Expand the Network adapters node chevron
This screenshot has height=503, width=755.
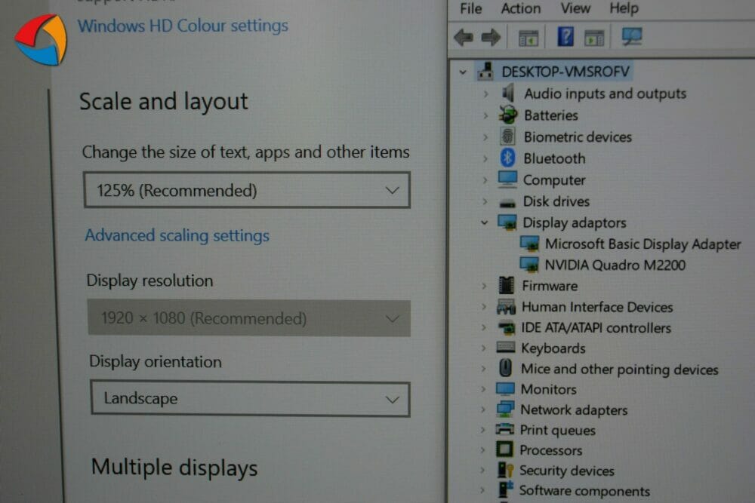[x=483, y=409]
